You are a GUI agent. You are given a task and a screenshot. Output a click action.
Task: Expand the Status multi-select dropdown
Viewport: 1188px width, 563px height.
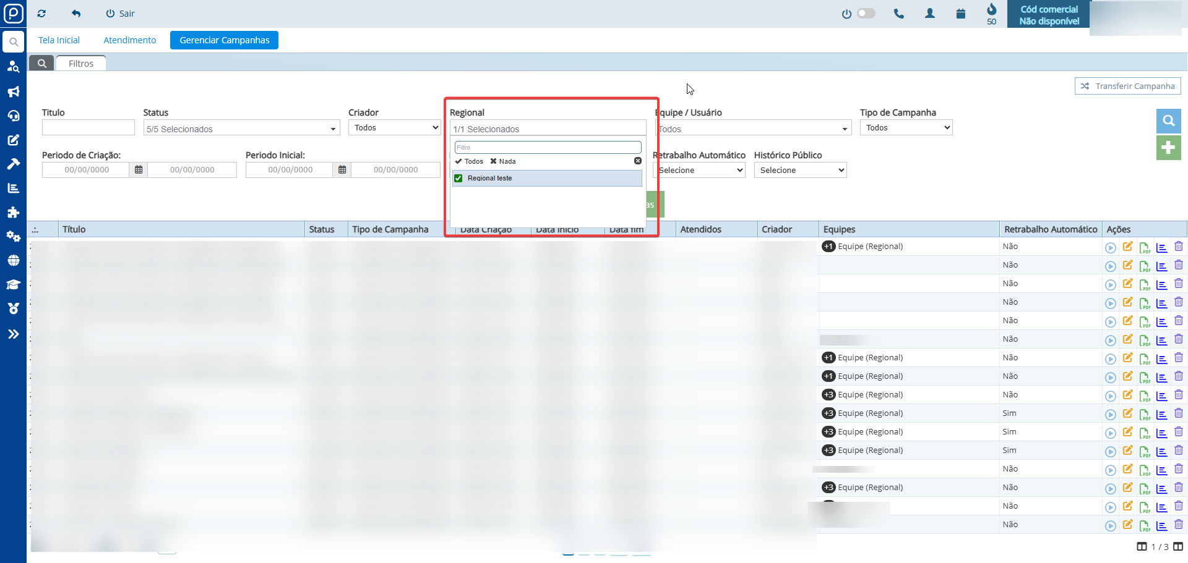[241, 129]
